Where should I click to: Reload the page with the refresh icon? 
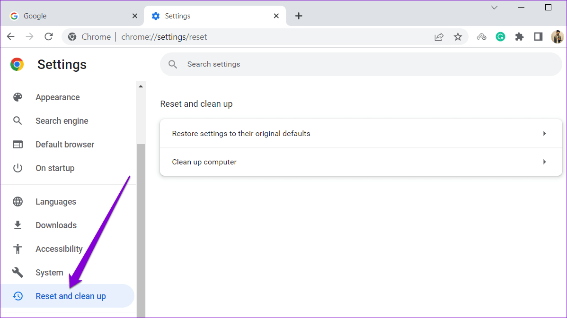click(x=48, y=36)
